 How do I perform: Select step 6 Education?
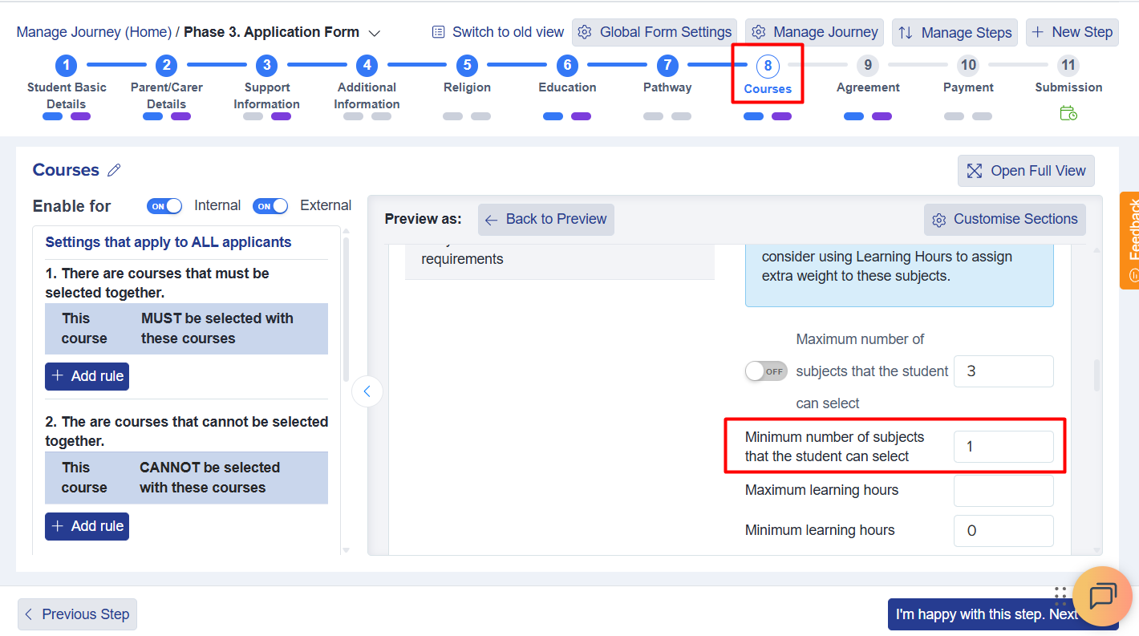point(567,66)
